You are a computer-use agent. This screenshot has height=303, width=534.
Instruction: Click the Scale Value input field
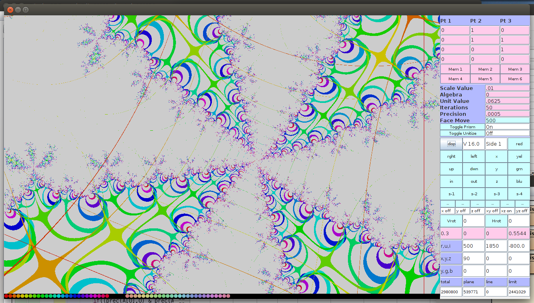click(507, 88)
